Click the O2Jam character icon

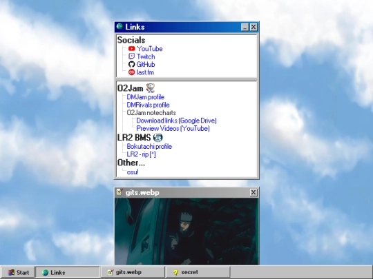click(x=151, y=88)
